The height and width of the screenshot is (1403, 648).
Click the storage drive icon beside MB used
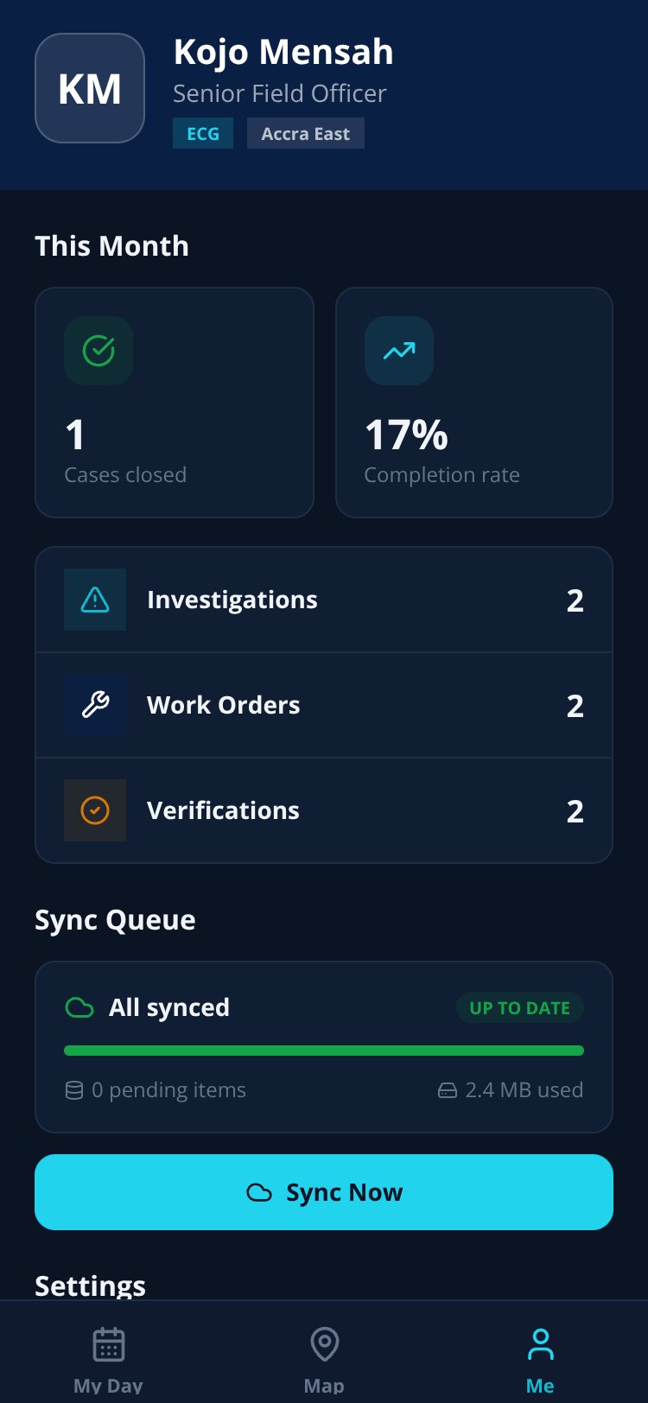(448, 1090)
